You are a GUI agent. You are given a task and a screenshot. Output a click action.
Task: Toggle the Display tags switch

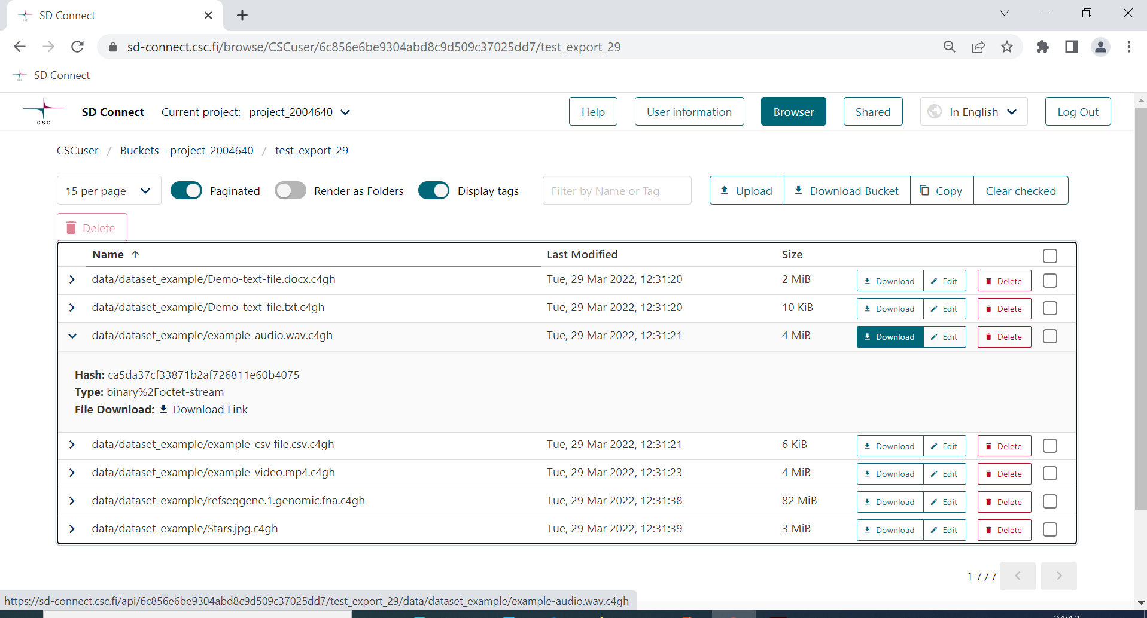434,191
